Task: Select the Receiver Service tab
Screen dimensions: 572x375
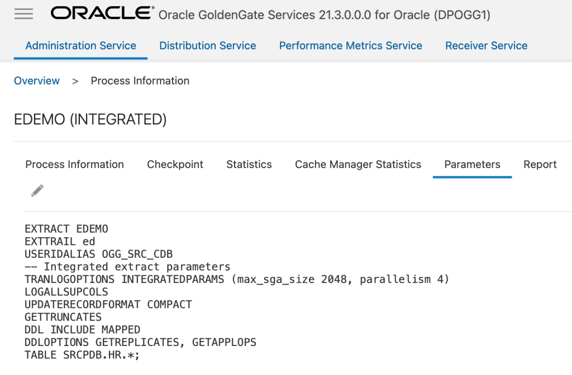Action: point(486,46)
